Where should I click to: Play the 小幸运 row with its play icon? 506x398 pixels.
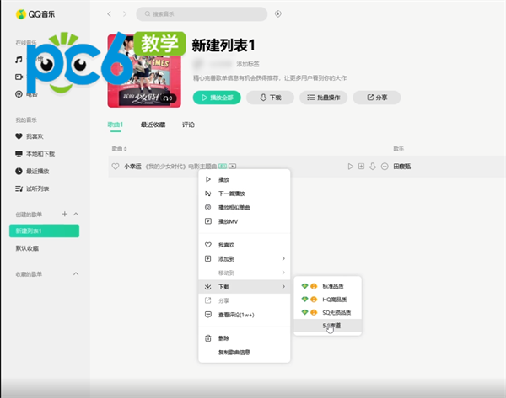click(351, 166)
